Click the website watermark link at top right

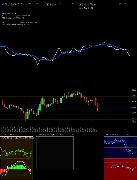[x=125, y=4]
